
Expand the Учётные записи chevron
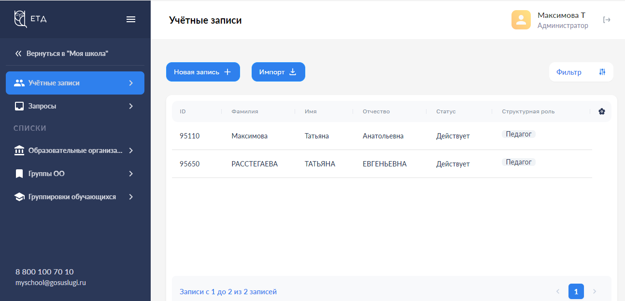point(131,83)
